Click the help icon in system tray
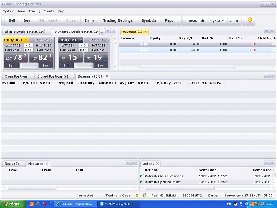277x208 pixels. 235,204
